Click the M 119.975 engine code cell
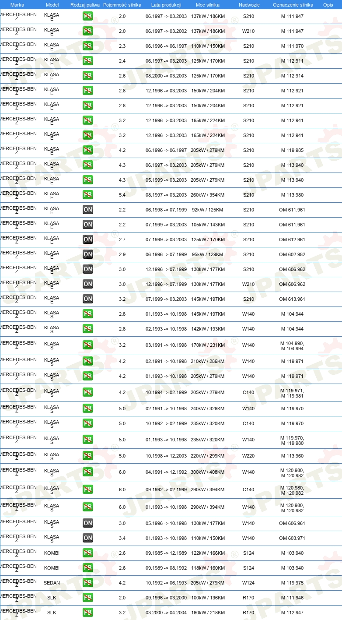 292,583
